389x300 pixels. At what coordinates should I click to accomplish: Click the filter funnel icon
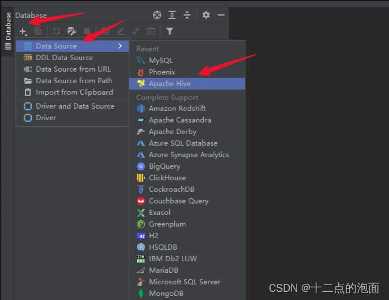click(170, 31)
